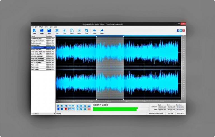Open the Help menu
Image resolution: width=215 pixels, height=137 pixels.
click(x=56, y=27)
